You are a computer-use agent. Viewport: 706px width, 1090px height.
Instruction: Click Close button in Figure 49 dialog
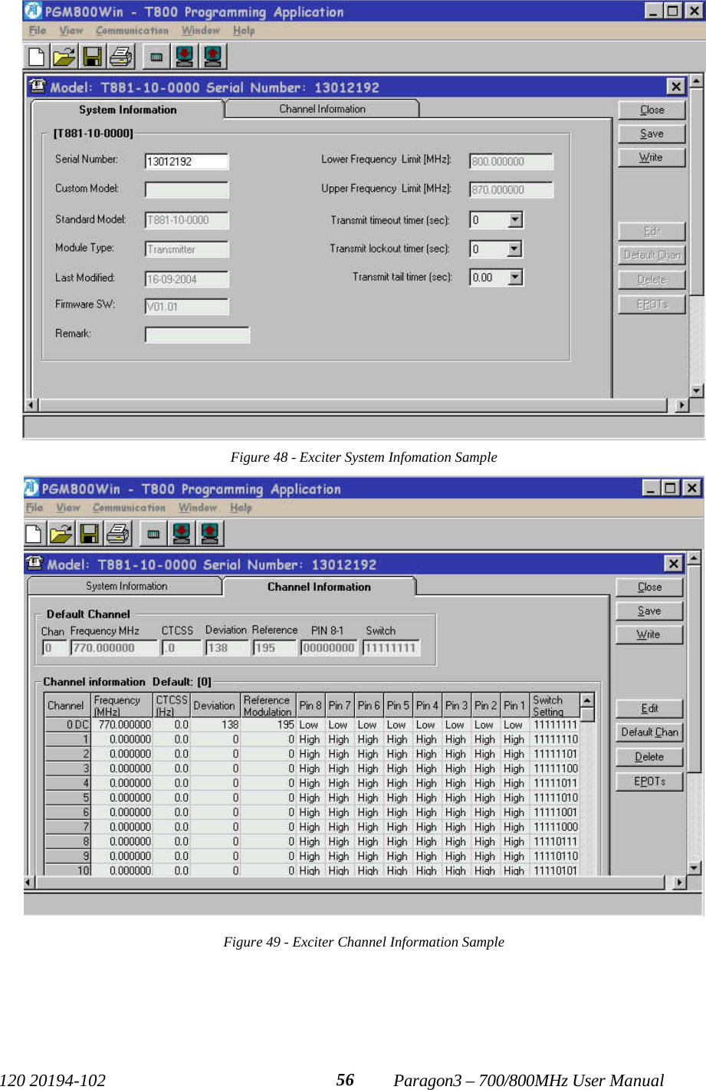pos(649,587)
